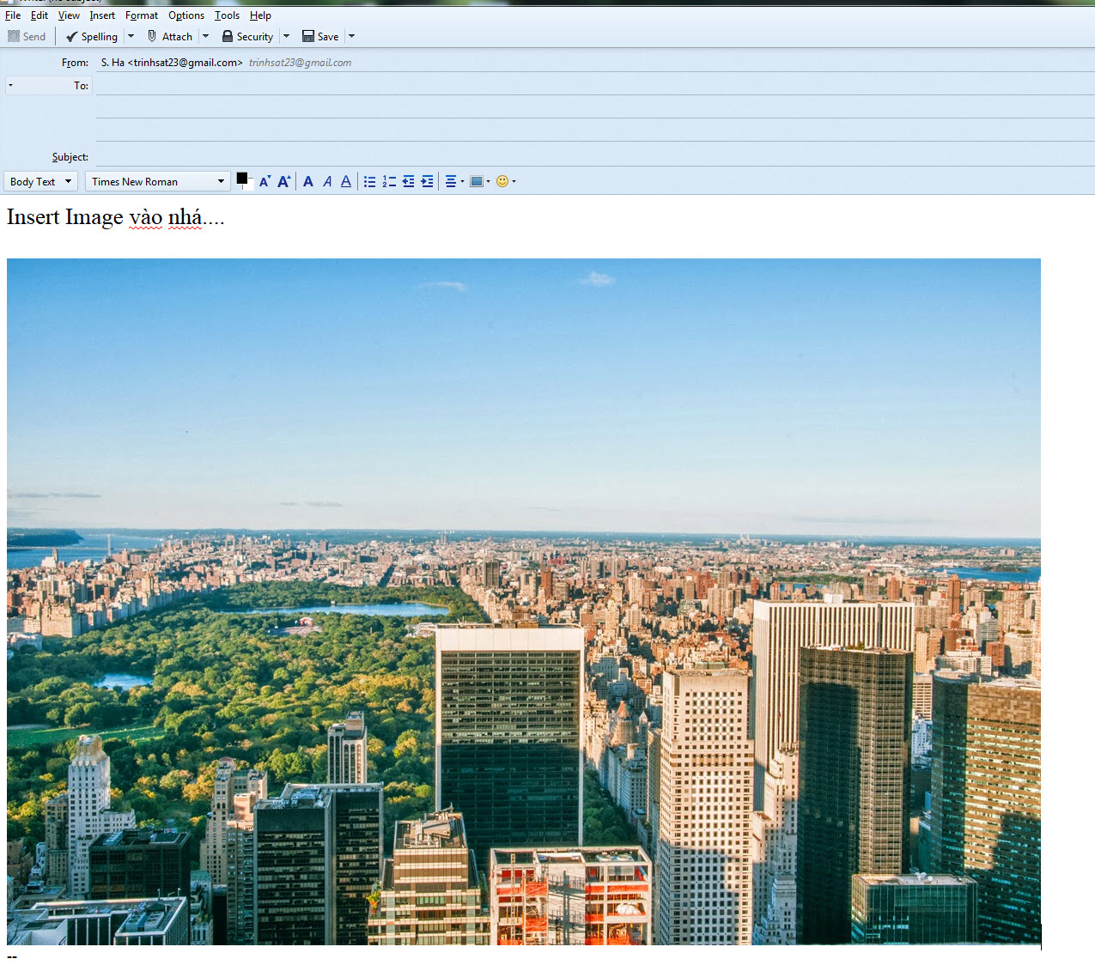Click the Subject input field
Image resolution: width=1095 pixels, height=965 pixels.
[x=594, y=157]
